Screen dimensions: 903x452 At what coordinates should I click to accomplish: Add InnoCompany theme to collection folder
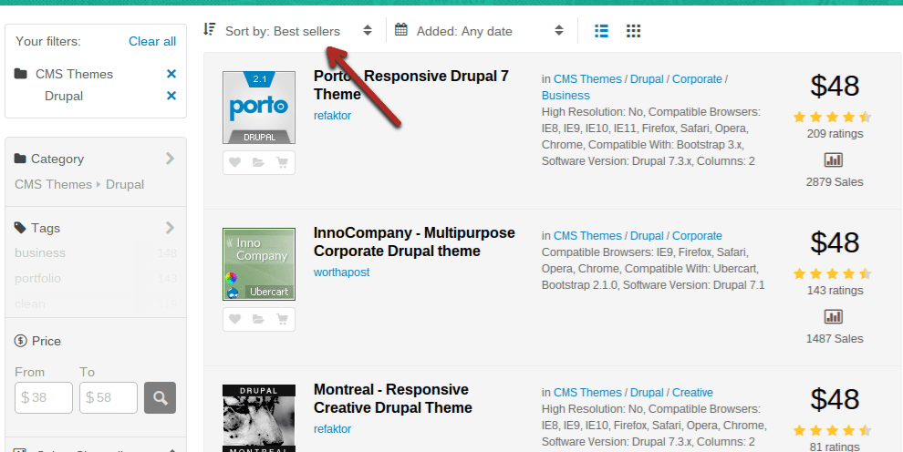(x=258, y=319)
